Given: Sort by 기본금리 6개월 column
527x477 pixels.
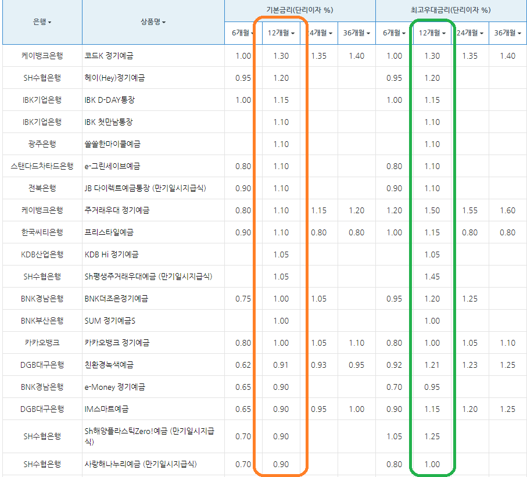Looking at the screenshot, I should click(x=243, y=33).
